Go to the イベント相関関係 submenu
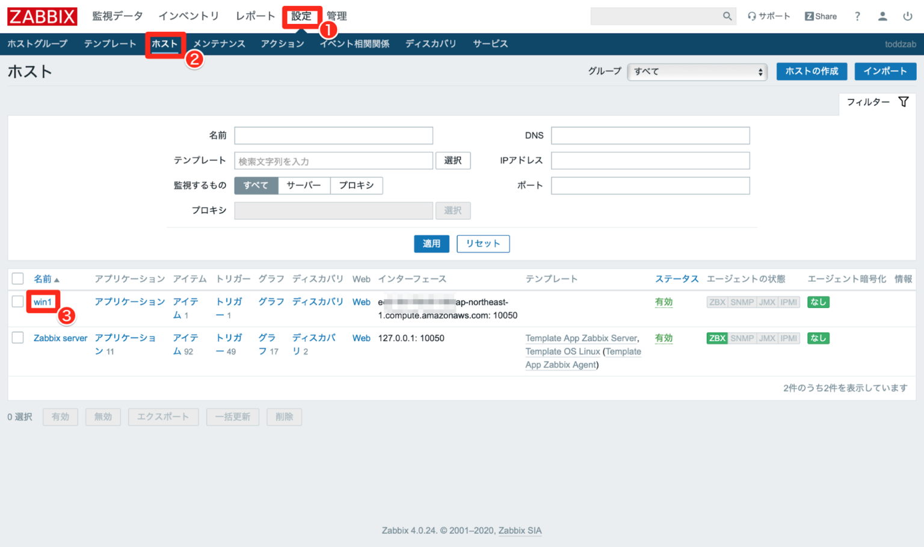924x547 pixels. coord(354,44)
